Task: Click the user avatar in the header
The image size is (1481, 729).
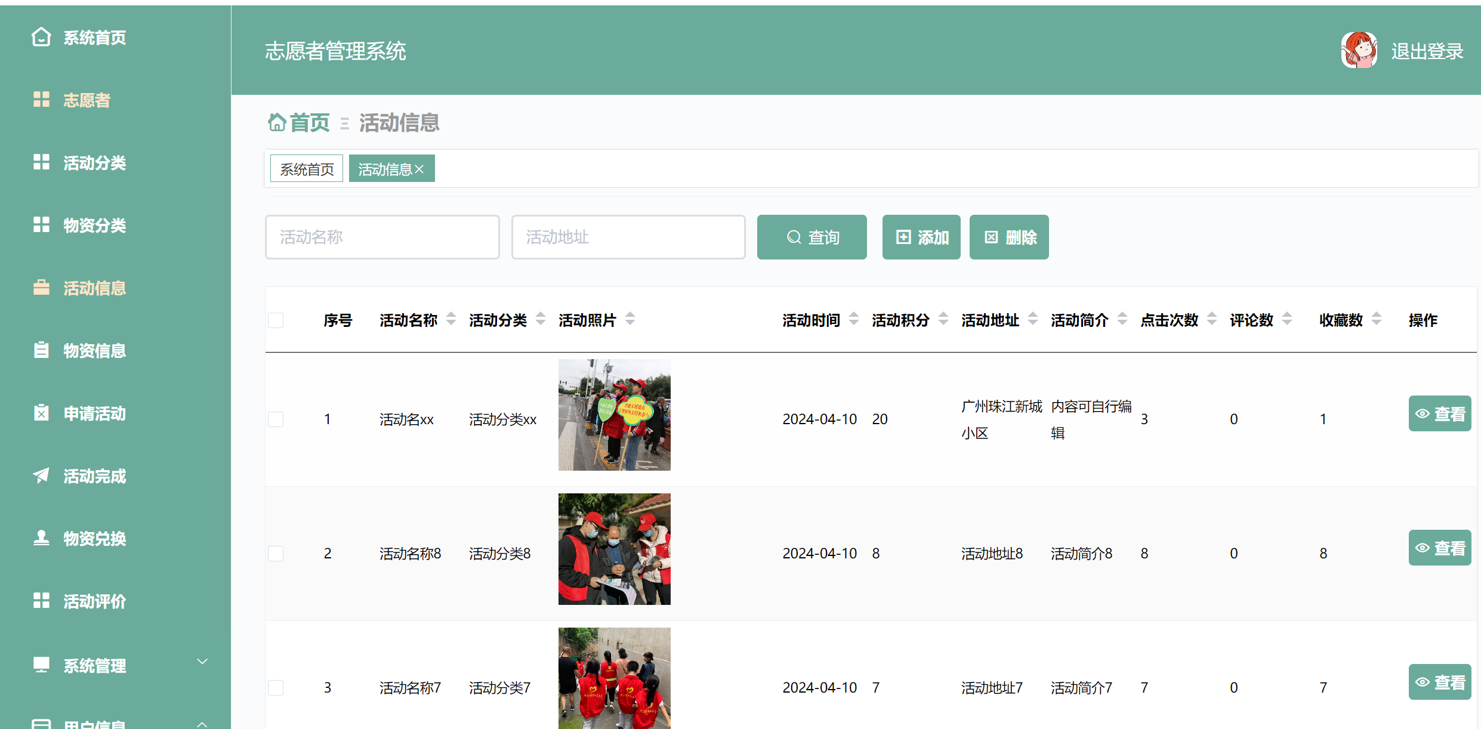Action: pos(1359,51)
